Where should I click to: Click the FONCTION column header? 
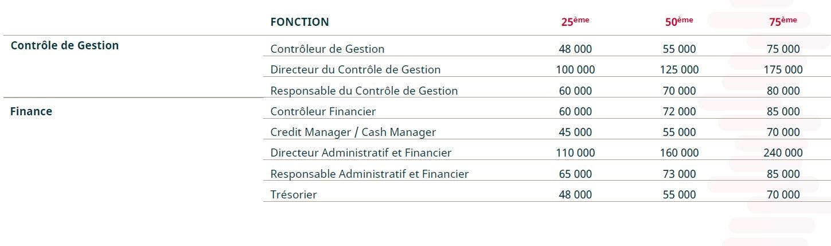299,22
